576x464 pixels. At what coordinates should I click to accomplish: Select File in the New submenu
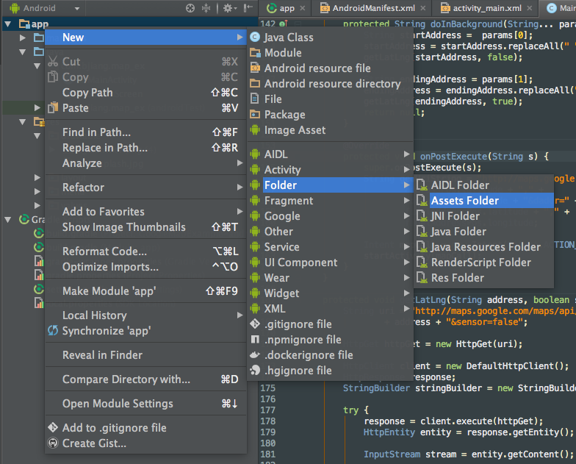(330, 99)
